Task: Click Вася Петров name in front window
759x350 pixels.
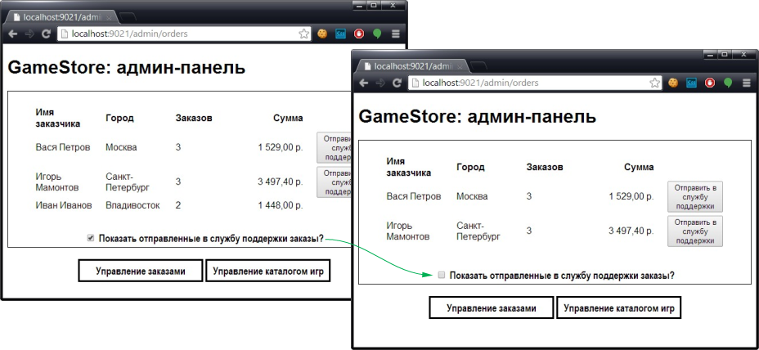Action: pyautogui.click(x=414, y=196)
